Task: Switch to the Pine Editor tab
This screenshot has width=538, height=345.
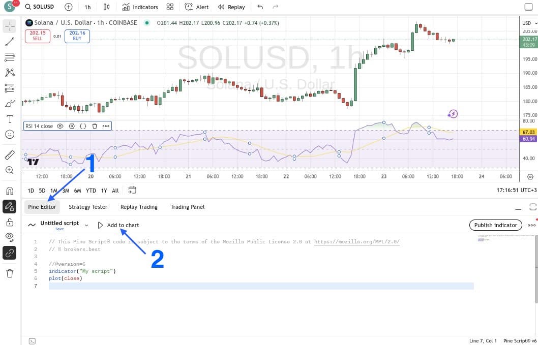Action: 42,207
